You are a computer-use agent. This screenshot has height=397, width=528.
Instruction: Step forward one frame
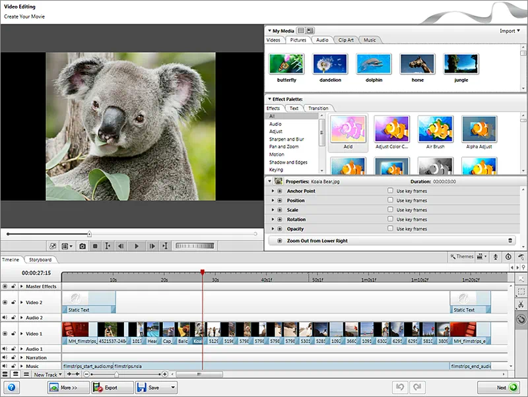coord(152,246)
